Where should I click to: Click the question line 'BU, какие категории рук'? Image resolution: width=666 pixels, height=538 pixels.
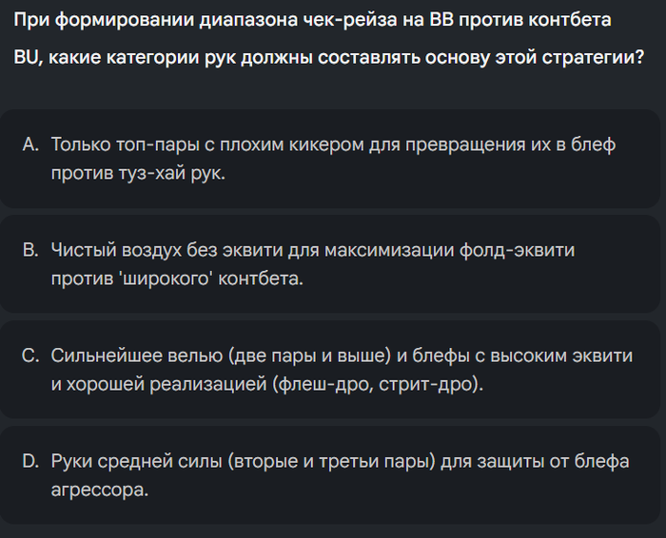point(329,57)
